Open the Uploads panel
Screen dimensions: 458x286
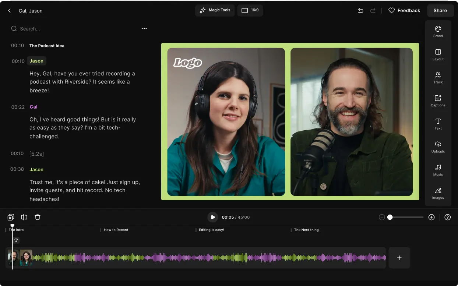click(x=438, y=147)
